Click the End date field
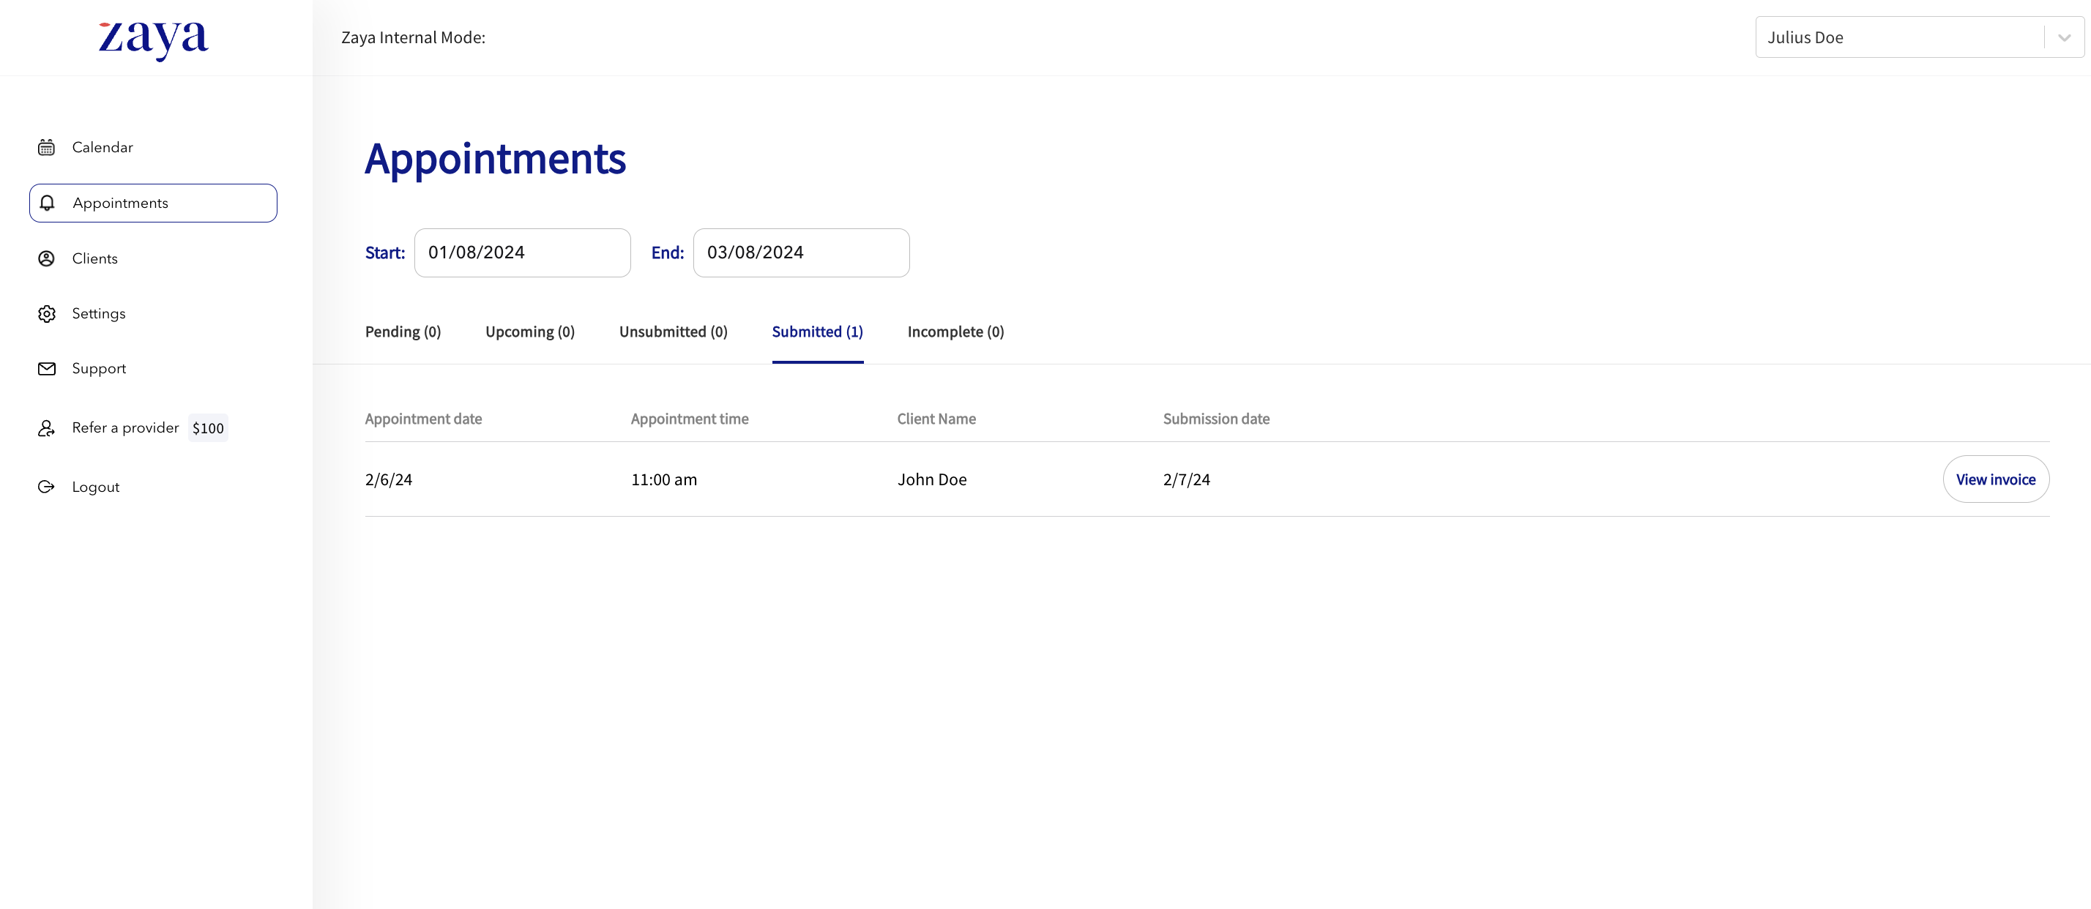 (800, 252)
